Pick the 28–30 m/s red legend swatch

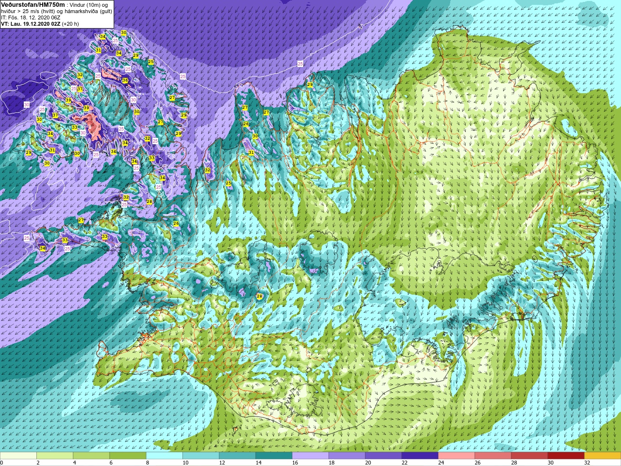coord(529,456)
